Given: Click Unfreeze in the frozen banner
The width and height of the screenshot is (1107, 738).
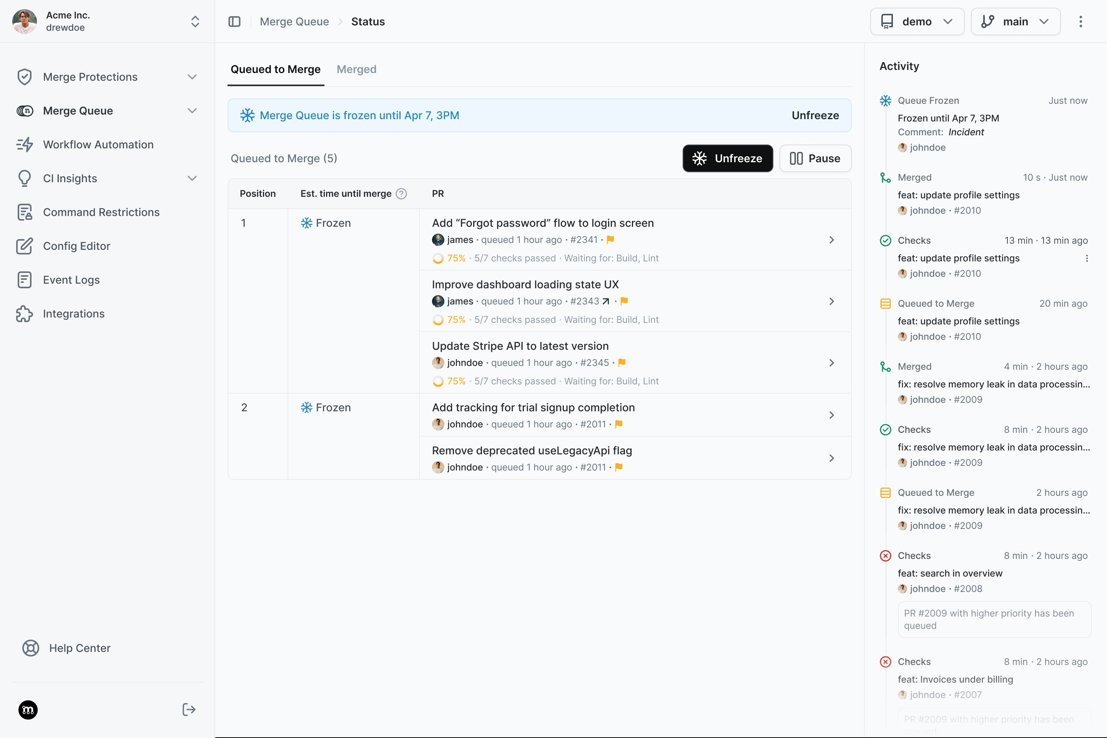Looking at the screenshot, I should click(x=815, y=115).
